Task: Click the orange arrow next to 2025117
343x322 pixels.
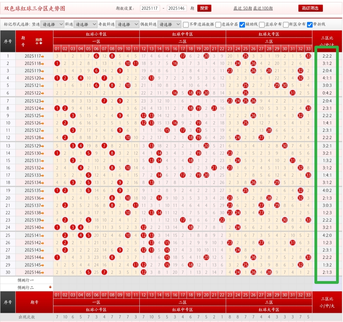Action: [43, 57]
